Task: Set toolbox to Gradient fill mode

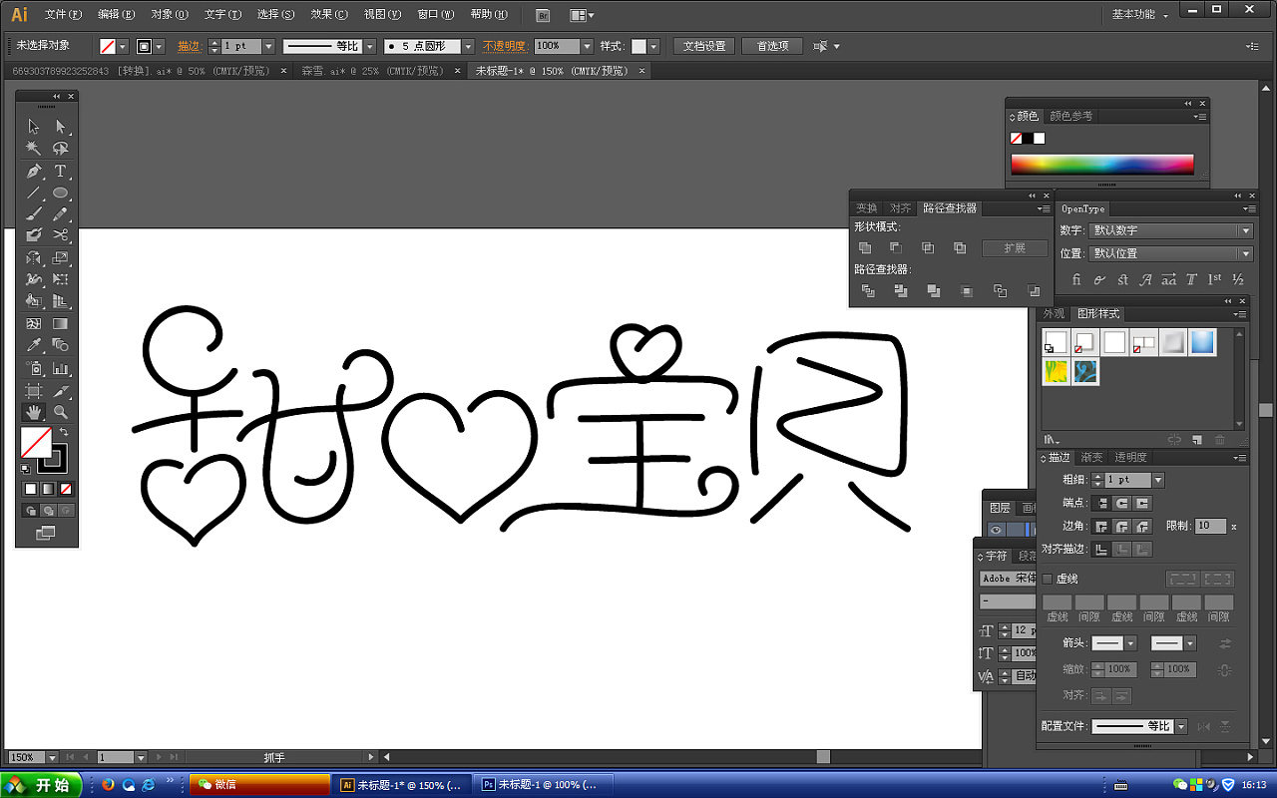Action: pyautogui.click(x=48, y=489)
